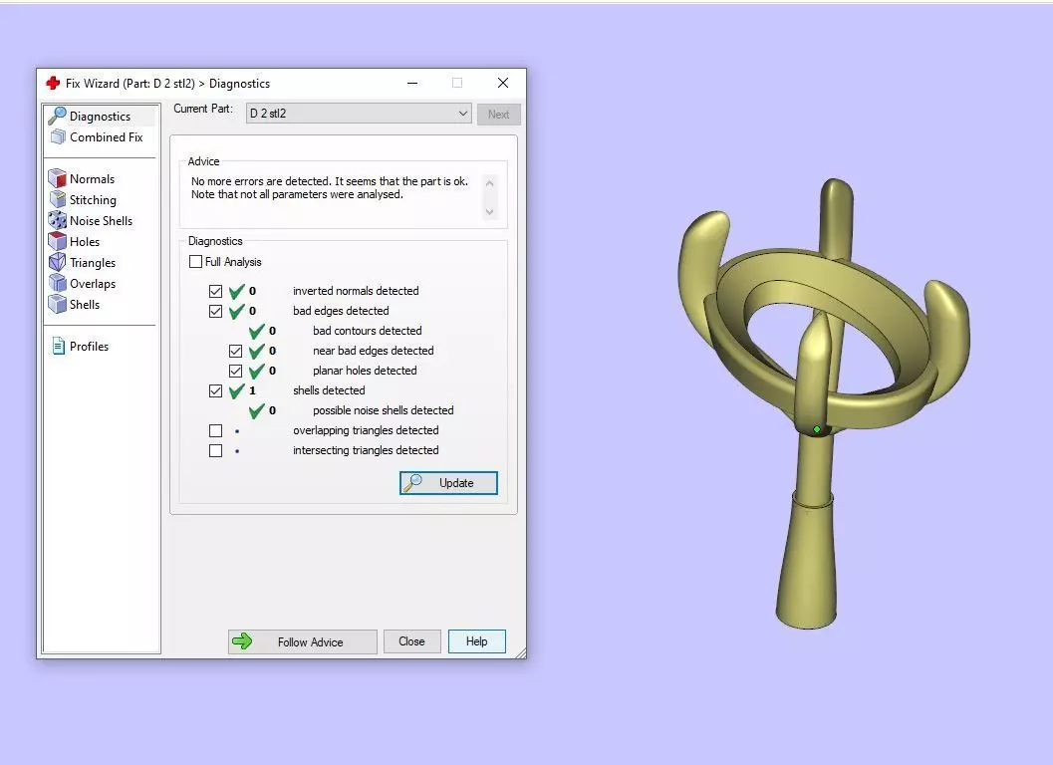The image size is (1053, 765).
Task: Enable the Full Analysis checkbox
Action: pyautogui.click(x=195, y=261)
